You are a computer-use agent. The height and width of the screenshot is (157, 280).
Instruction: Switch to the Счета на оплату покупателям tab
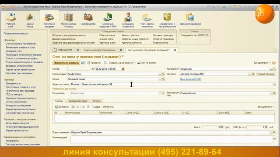(100, 50)
